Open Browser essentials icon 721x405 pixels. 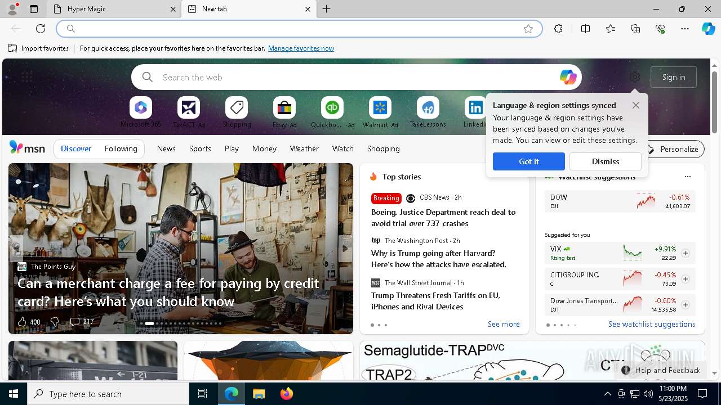click(660, 29)
